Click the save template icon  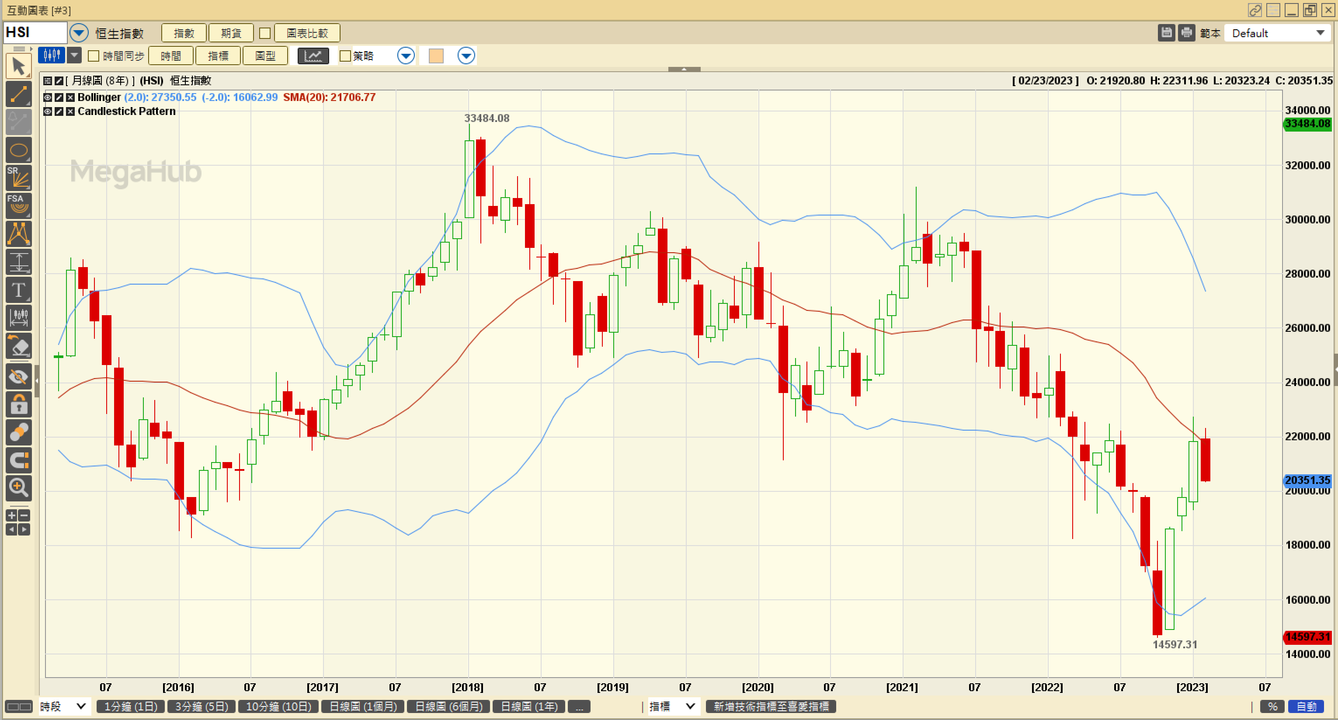click(x=1167, y=33)
